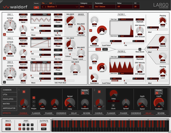Open the Beehive T preset dropdown

pos(77,7)
